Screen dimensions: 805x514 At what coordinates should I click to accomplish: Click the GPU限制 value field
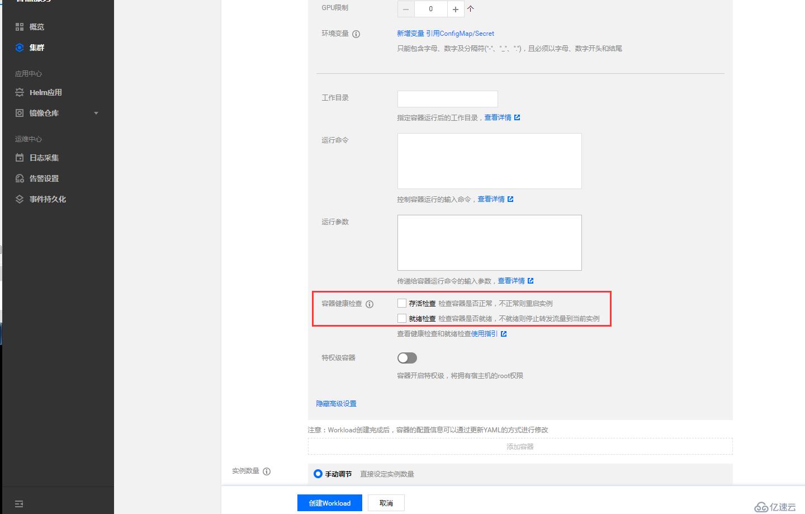(x=430, y=9)
